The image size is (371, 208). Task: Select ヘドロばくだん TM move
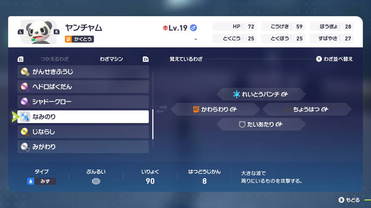pos(80,86)
